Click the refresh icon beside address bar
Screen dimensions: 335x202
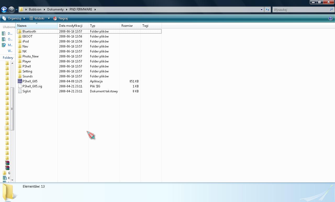[x=267, y=9]
